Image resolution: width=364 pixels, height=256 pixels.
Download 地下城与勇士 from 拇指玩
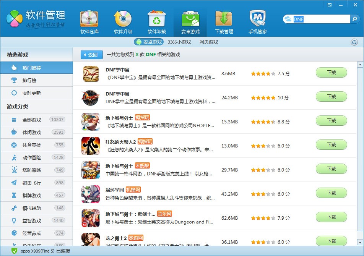(331, 121)
